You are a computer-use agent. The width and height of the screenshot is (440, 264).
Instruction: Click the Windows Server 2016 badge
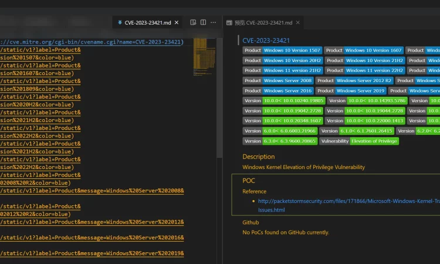tap(278, 90)
